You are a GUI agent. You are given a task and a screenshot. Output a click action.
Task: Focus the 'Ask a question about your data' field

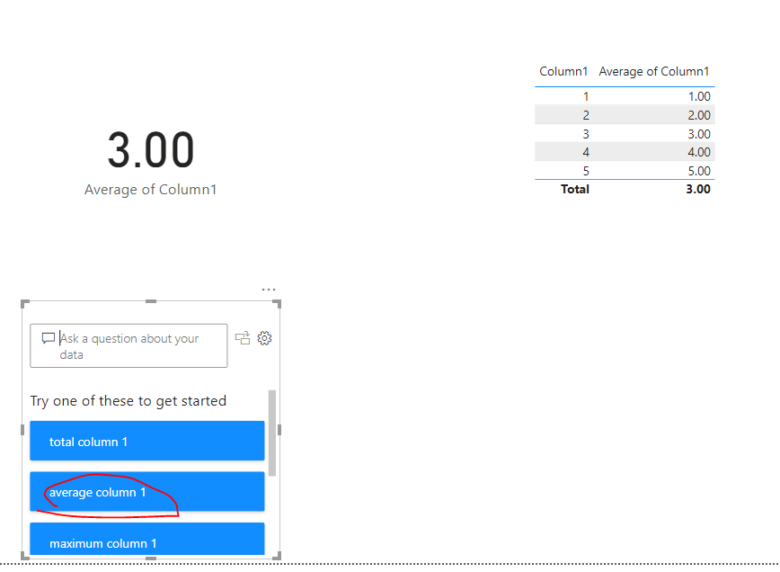pyautogui.click(x=129, y=346)
